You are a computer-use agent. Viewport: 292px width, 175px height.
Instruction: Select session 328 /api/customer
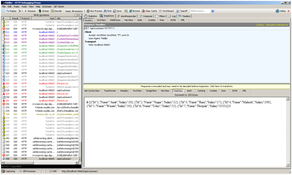pos(40,91)
